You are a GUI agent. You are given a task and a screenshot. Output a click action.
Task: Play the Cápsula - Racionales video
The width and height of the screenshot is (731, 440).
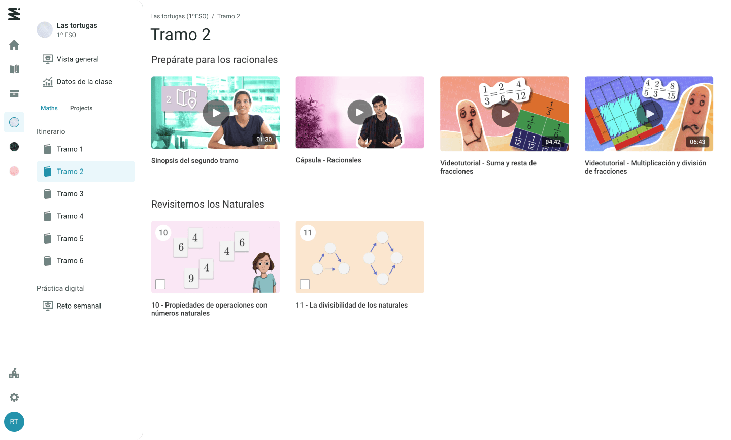[360, 113]
